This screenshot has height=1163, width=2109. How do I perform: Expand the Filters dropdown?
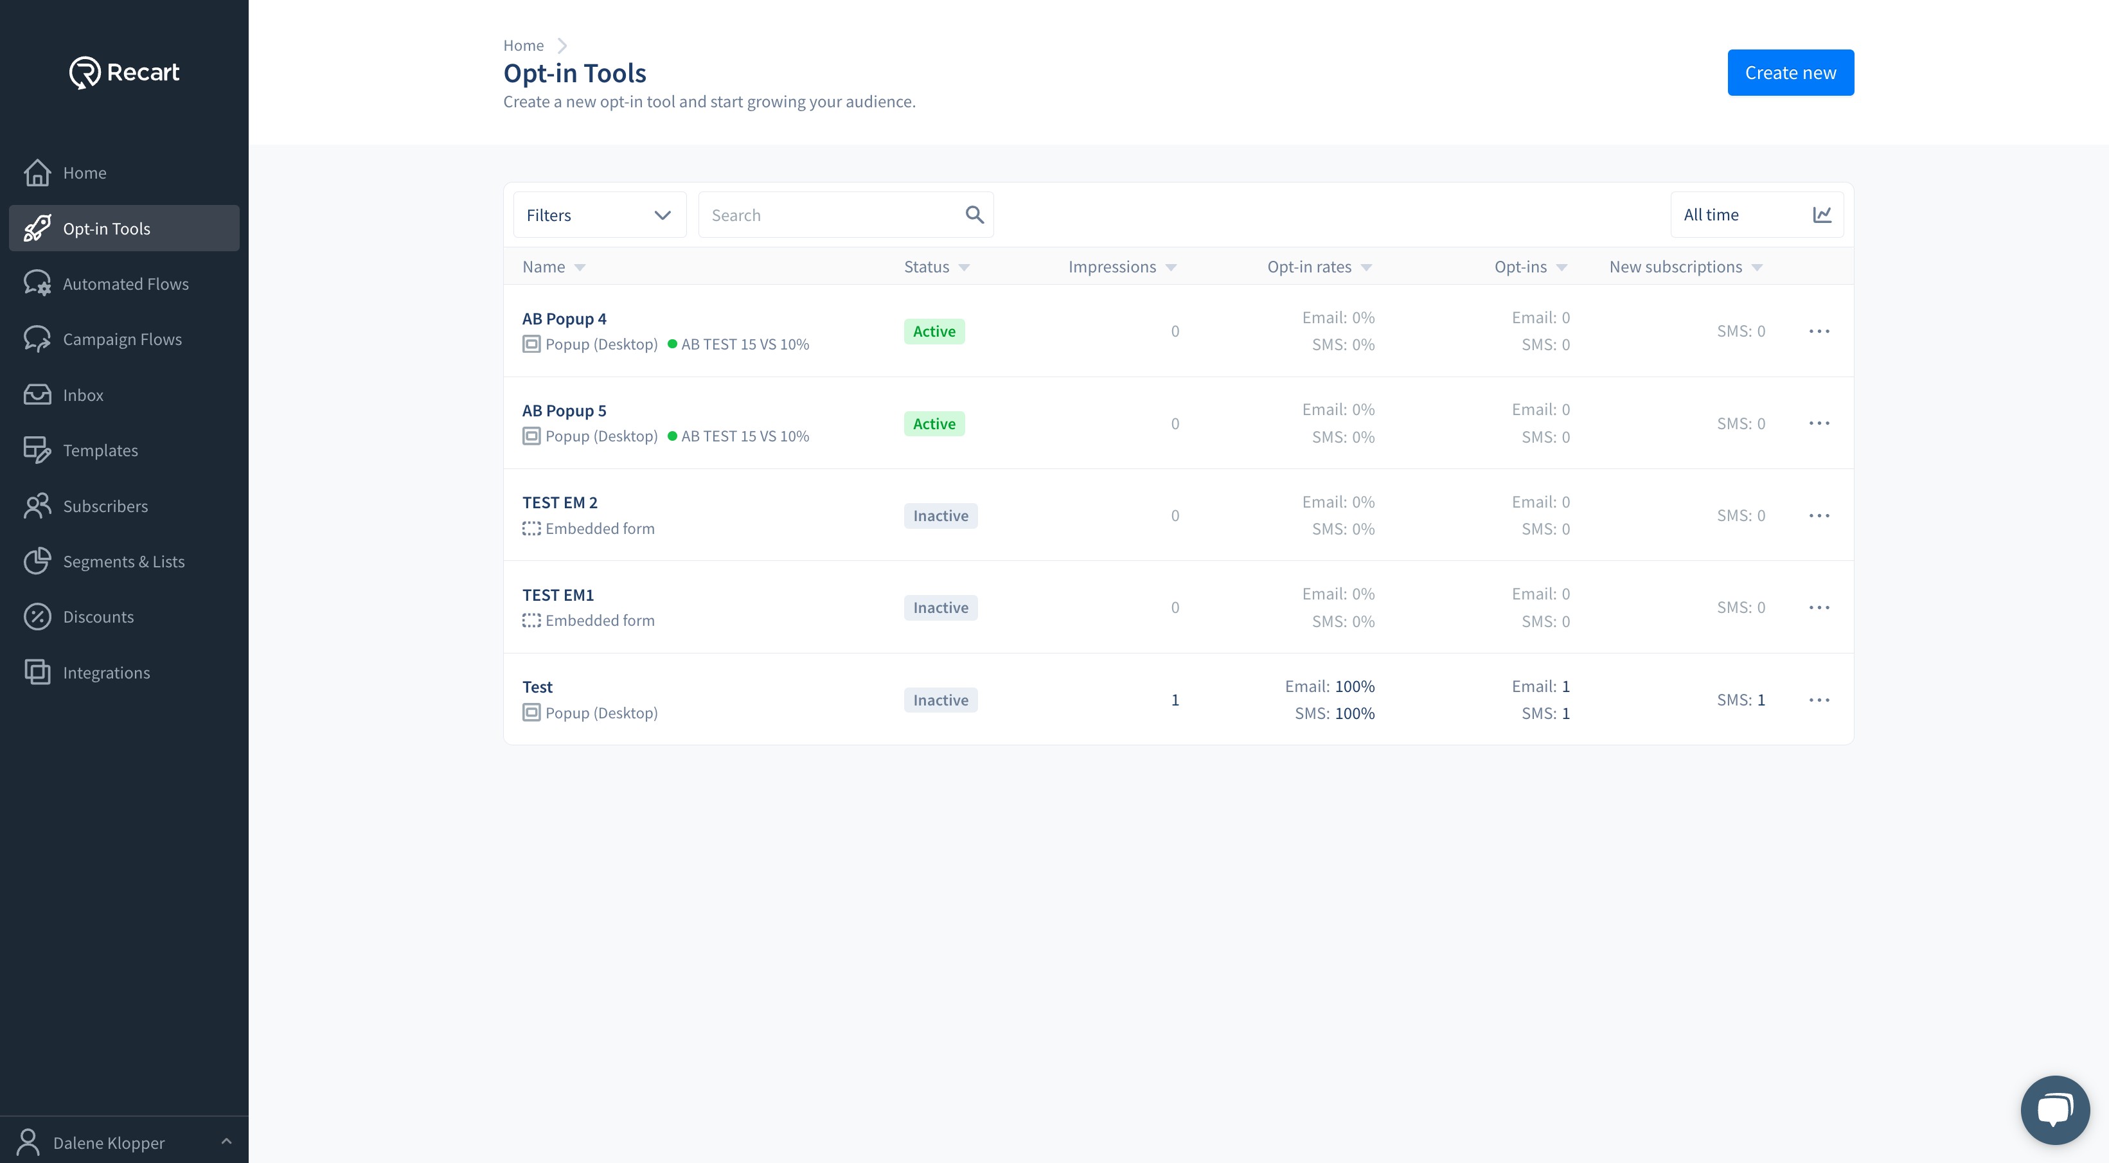(x=600, y=215)
